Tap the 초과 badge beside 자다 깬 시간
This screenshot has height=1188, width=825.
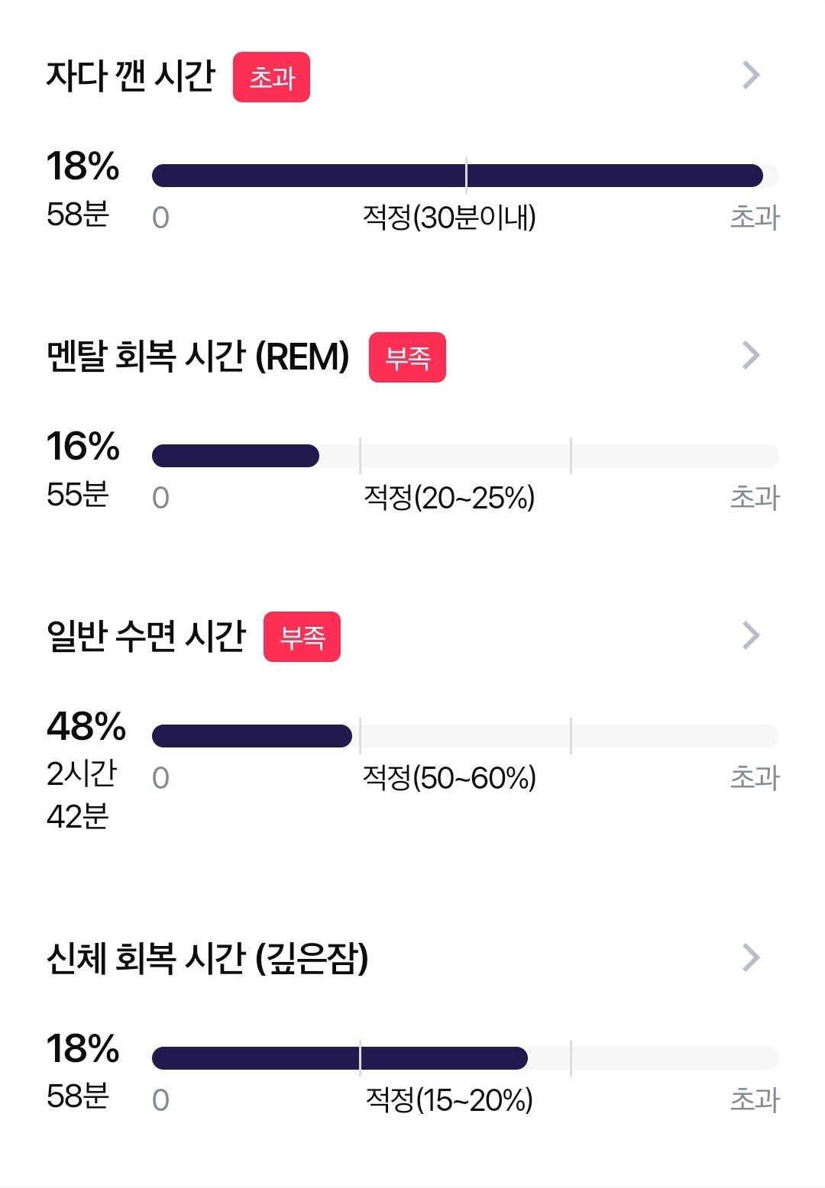coord(271,77)
